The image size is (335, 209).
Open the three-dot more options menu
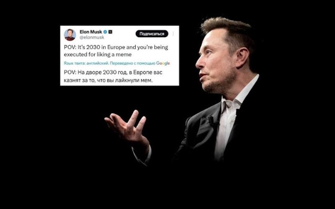tap(173, 34)
